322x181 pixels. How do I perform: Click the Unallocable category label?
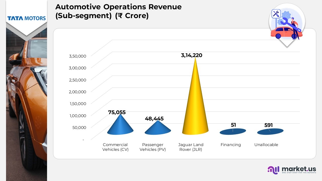pyautogui.click(x=266, y=145)
